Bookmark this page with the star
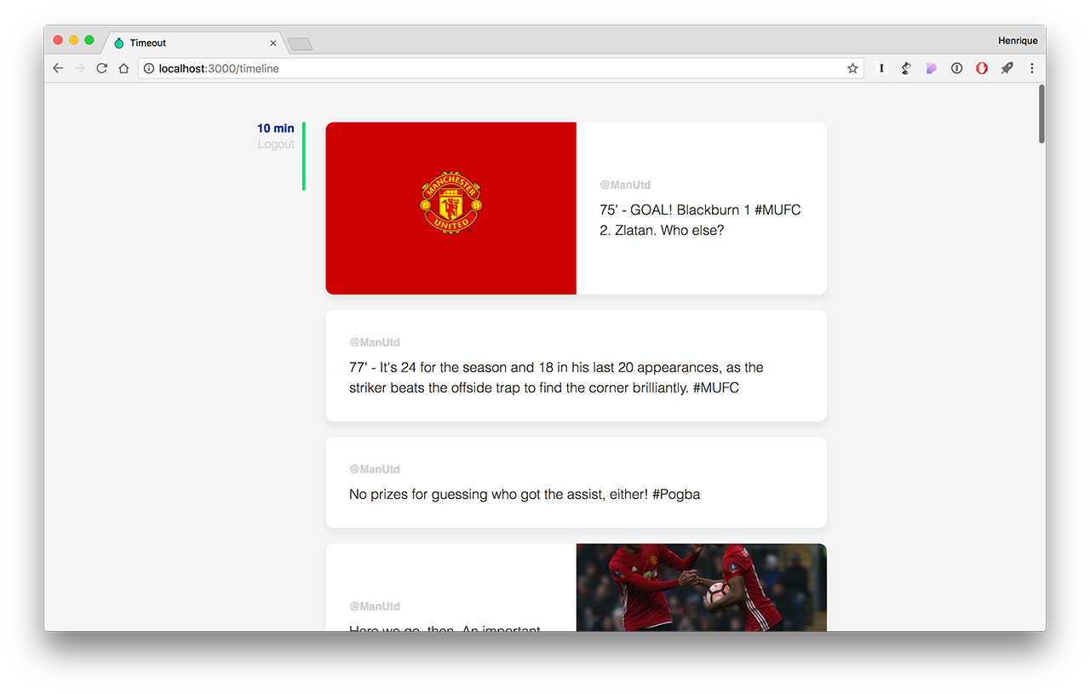This screenshot has height=694, width=1090. [x=852, y=68]
